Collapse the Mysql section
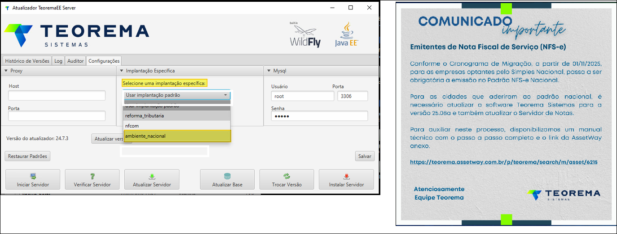The width and height of the screenshot is (617, 234). (x=269, y=71)
